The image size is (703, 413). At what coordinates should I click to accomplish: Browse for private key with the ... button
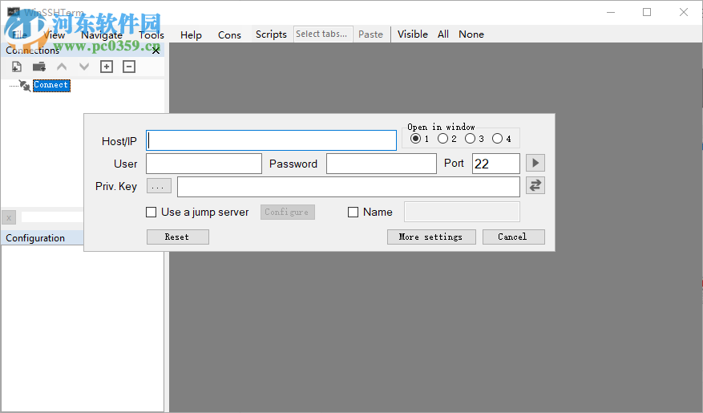tap(159, 185)
